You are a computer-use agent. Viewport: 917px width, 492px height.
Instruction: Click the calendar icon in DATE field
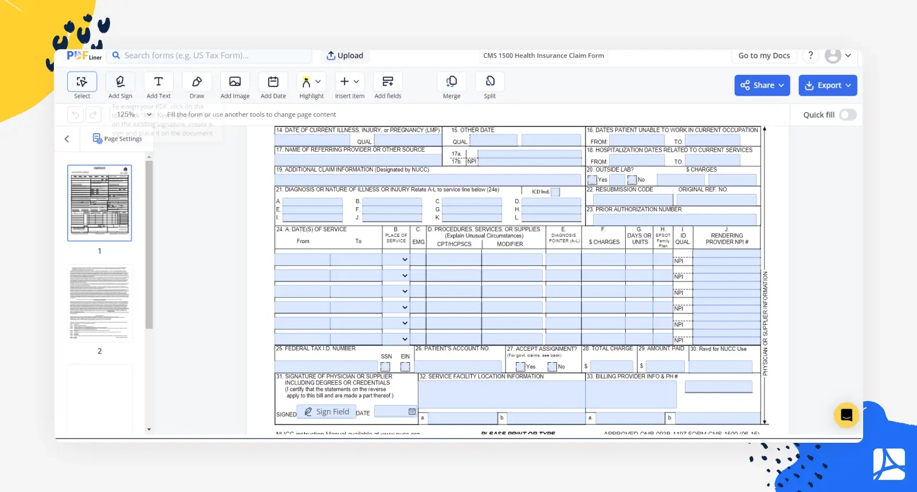click(x=412, y=411)
